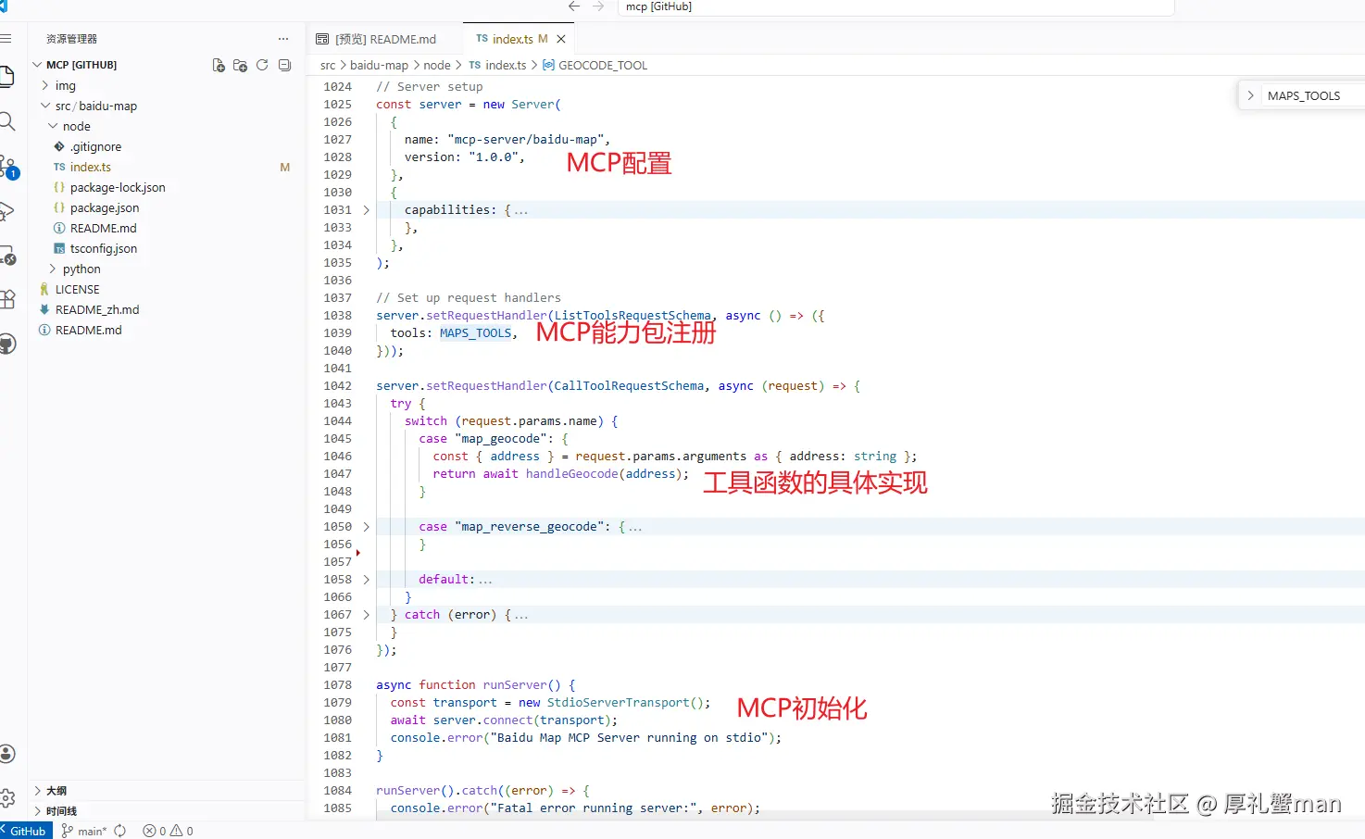Viewport: 1365px width, 839px height.
Task: Open package.json file
Action: [105, 207]
